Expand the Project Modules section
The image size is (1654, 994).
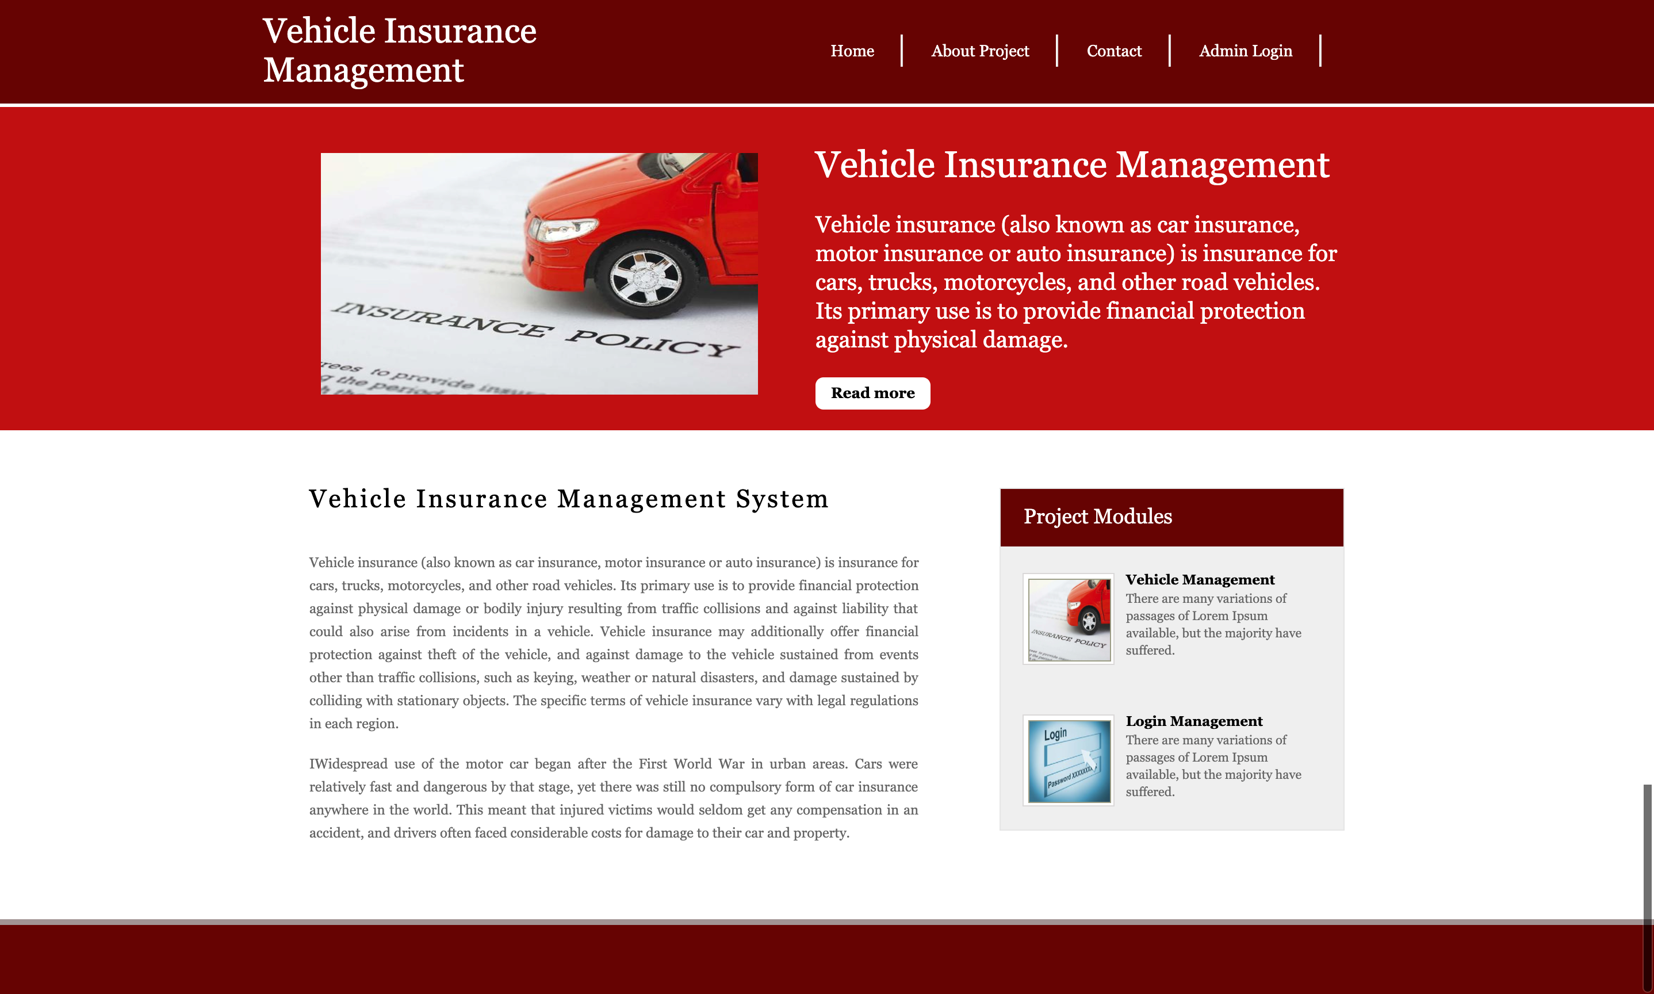(1171, 515)
